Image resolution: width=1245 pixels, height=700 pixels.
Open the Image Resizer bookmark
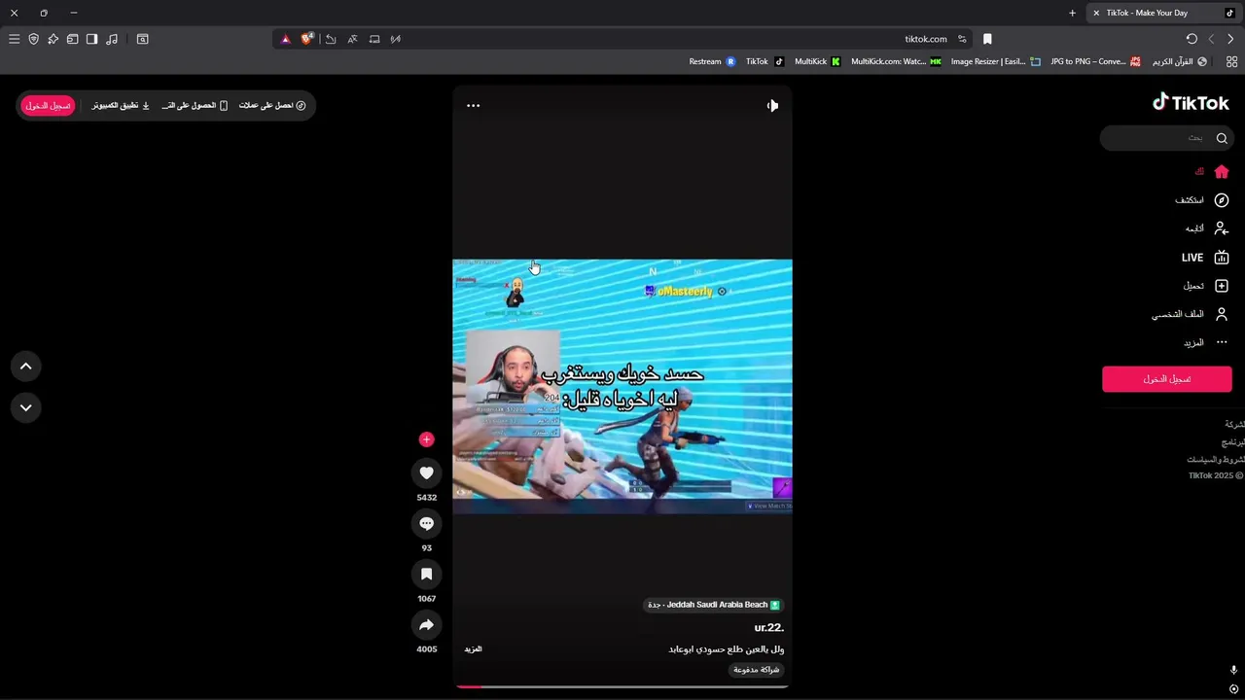click(996, 61)
